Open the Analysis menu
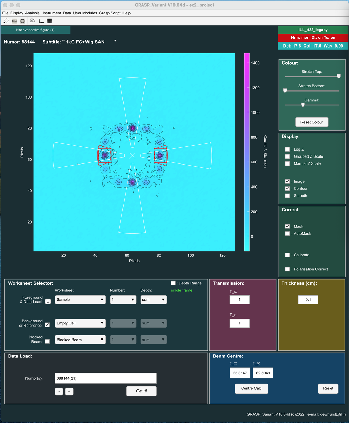Screen dimensions: 349x423 point(32,13)
